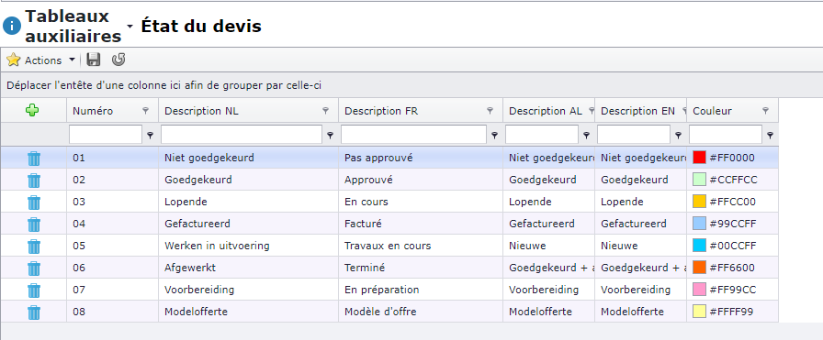Image resolution: width=823 pixels, height=340 pixels.
Task: Focus the Description EN filter input
Action: point(634,135)
